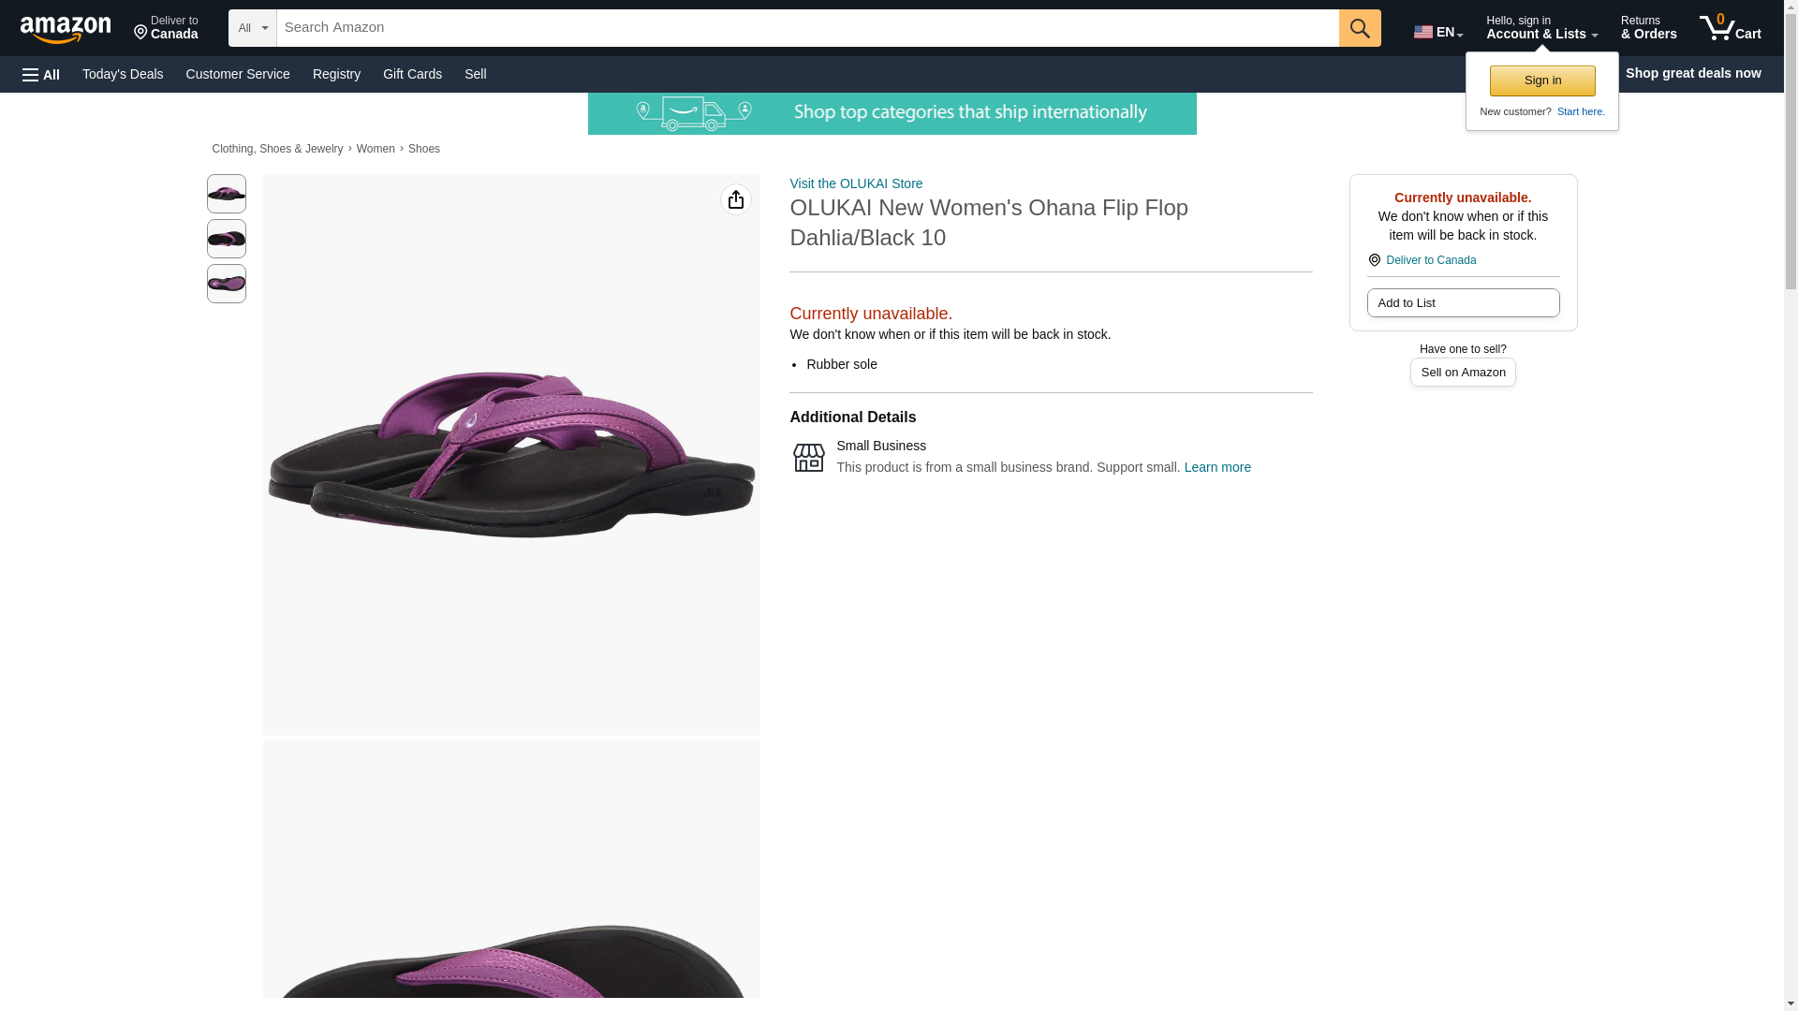
Task: Click the Small Business storefront icon
Action: [808, 457]
